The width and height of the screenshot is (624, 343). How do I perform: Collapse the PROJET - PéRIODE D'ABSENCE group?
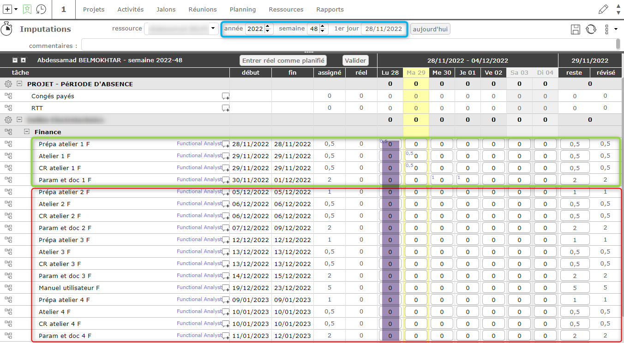point(19,84)
